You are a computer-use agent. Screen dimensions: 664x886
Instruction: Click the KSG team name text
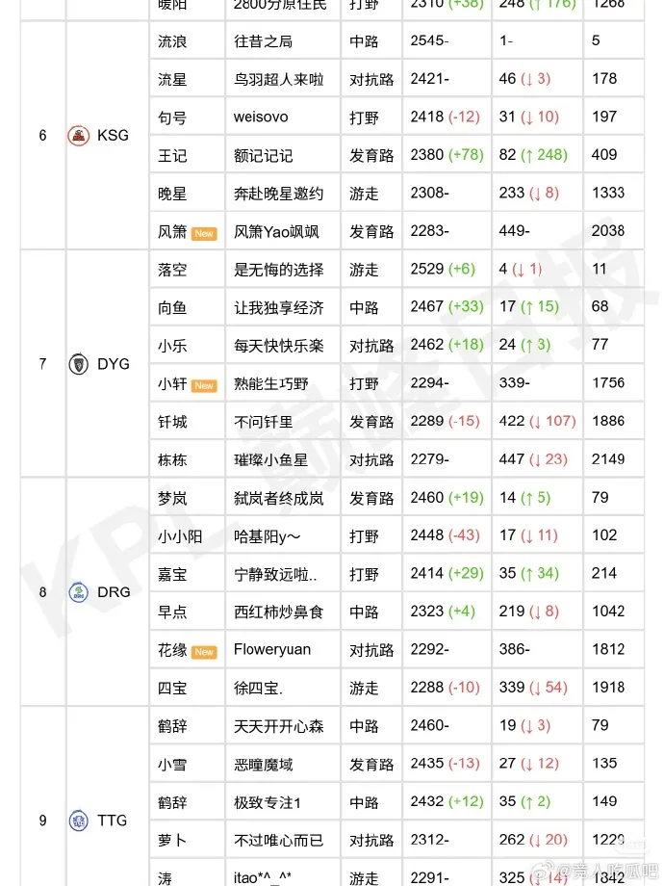pyautogui.click(x=113, y=136)
